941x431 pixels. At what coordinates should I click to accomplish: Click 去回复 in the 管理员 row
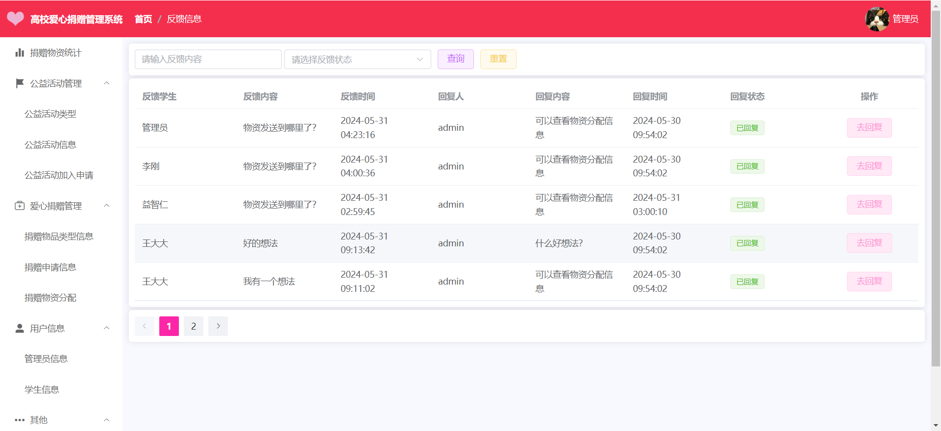pos(869,128)
